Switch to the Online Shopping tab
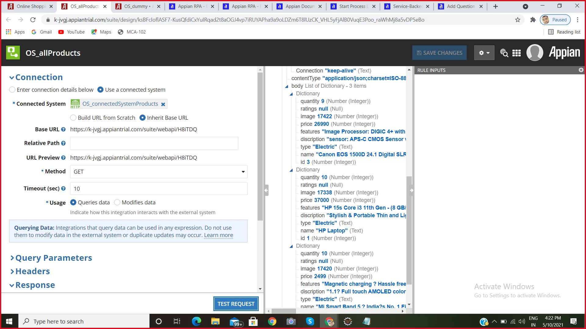Image resolution: width=586 pixels, height=329 pixels. [x=30, y=6]
